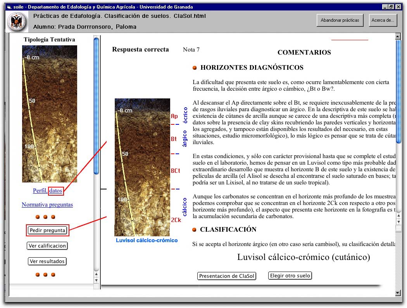The width and height of the screenshot is (407, 308).
Task: Click the CLASIFICACIÓN heading
Action: pyautogui.click(x=228, y=229)
